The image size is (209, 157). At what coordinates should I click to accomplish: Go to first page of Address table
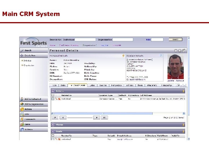pyautogui.click(x=55, y=118)
